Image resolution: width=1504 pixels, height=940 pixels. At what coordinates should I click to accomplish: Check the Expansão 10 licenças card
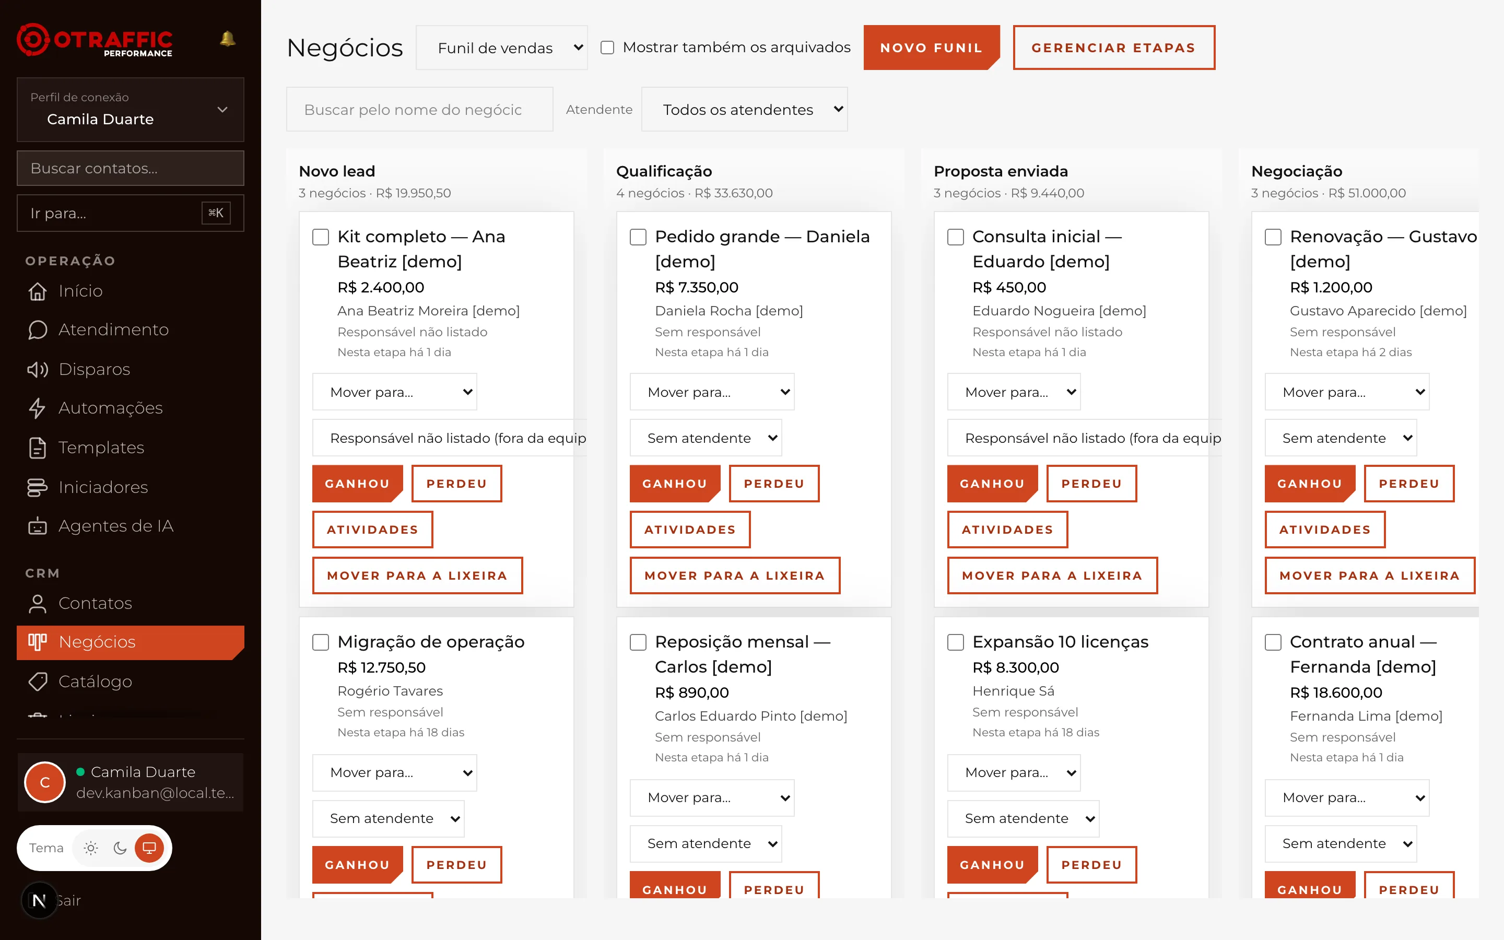point(955,642)
